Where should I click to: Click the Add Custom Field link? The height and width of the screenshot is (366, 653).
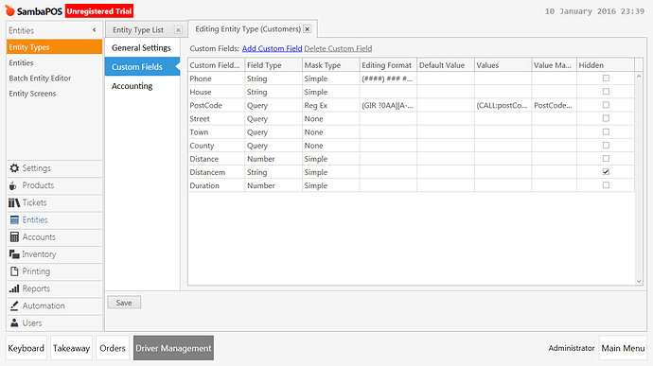click(272, 48)
